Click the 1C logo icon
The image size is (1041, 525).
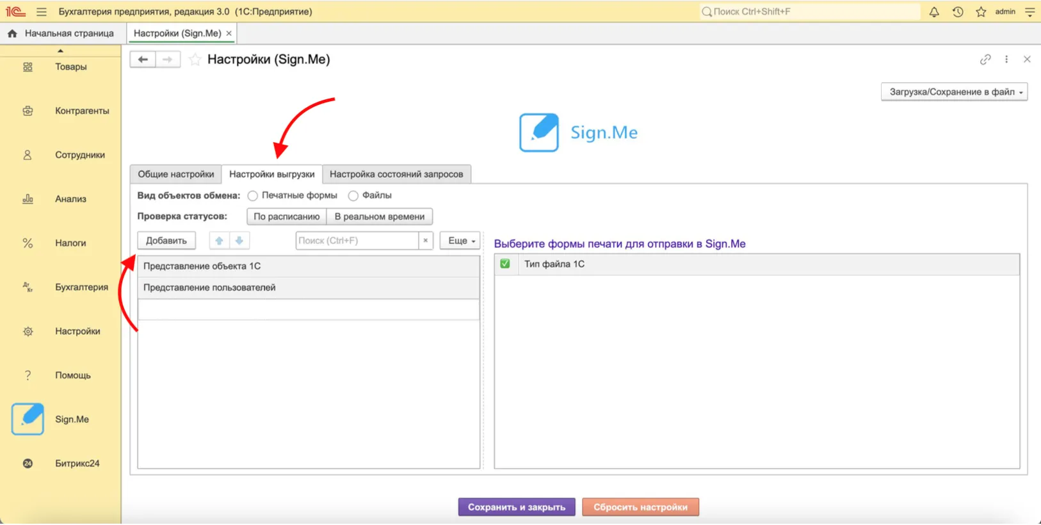click(15, 12)
